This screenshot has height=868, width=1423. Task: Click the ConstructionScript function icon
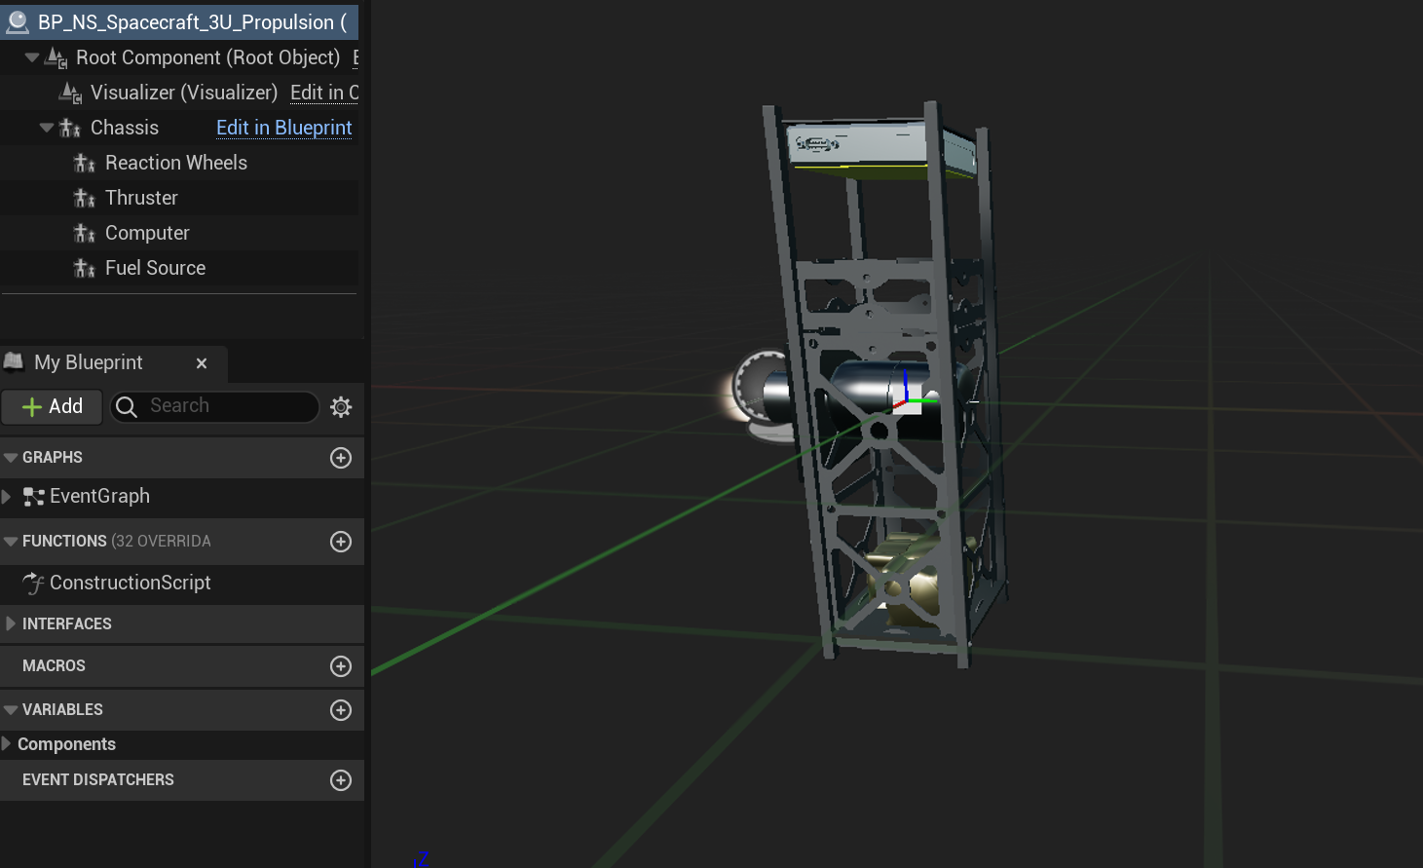34,583
